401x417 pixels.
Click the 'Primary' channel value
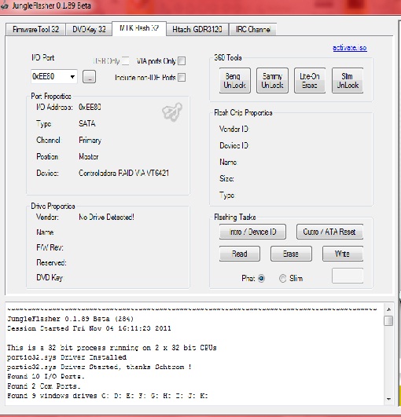tap(90, 140)
